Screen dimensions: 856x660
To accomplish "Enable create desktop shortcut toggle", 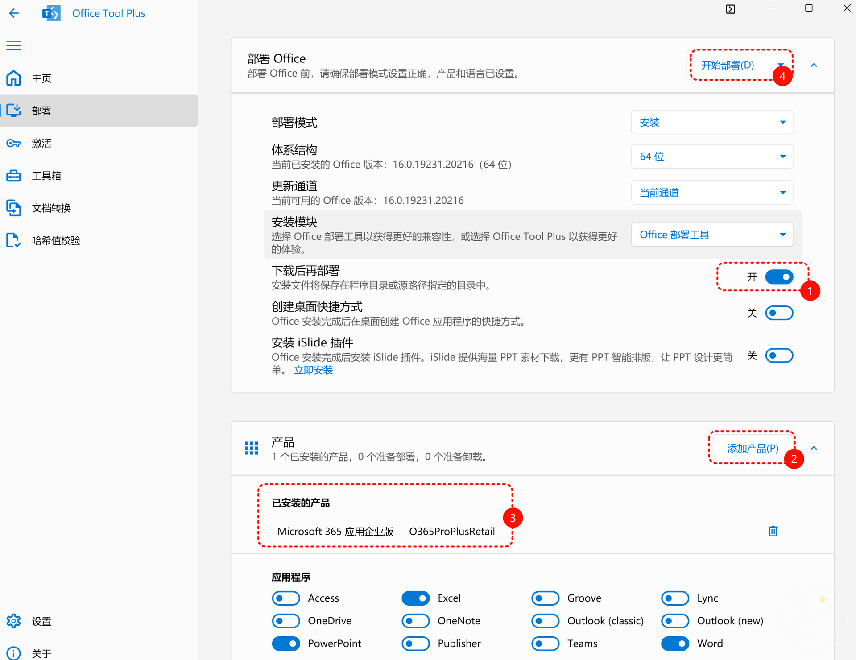I will click(x=779, y=313).
